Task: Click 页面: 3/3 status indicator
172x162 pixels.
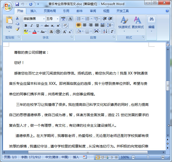Action: [10, 157]
